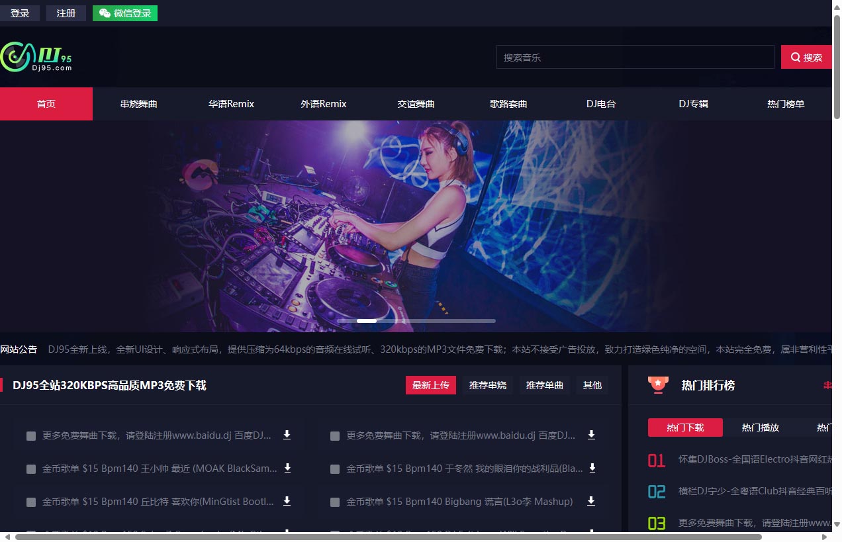Screen dimensions: 842x542
Task: Select the 推荐串烧 tab
Action: (488, 384)
